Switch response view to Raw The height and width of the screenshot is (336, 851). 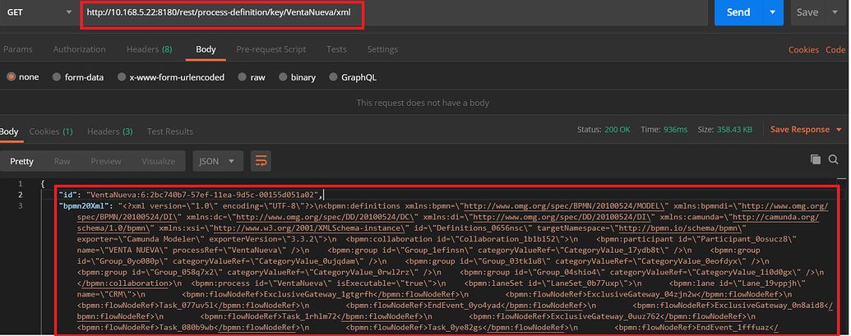click(x=62, y=161)
